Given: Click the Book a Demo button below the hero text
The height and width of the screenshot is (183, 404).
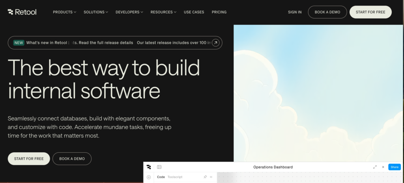Looking at the screenshot, I should 72,159.
